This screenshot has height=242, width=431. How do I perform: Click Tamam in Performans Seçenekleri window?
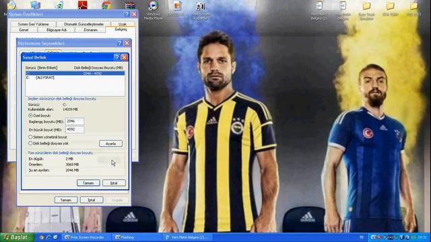(x=66, y=200)
